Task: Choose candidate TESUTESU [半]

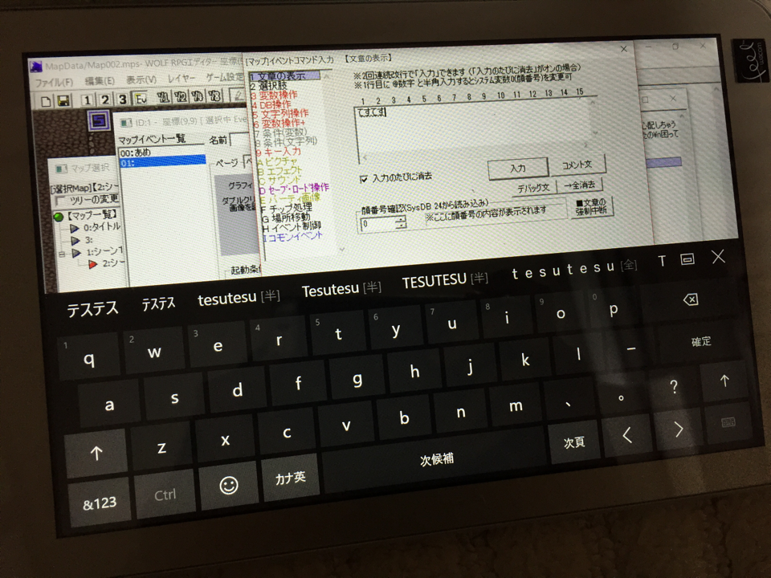Action: pos(444,281)
